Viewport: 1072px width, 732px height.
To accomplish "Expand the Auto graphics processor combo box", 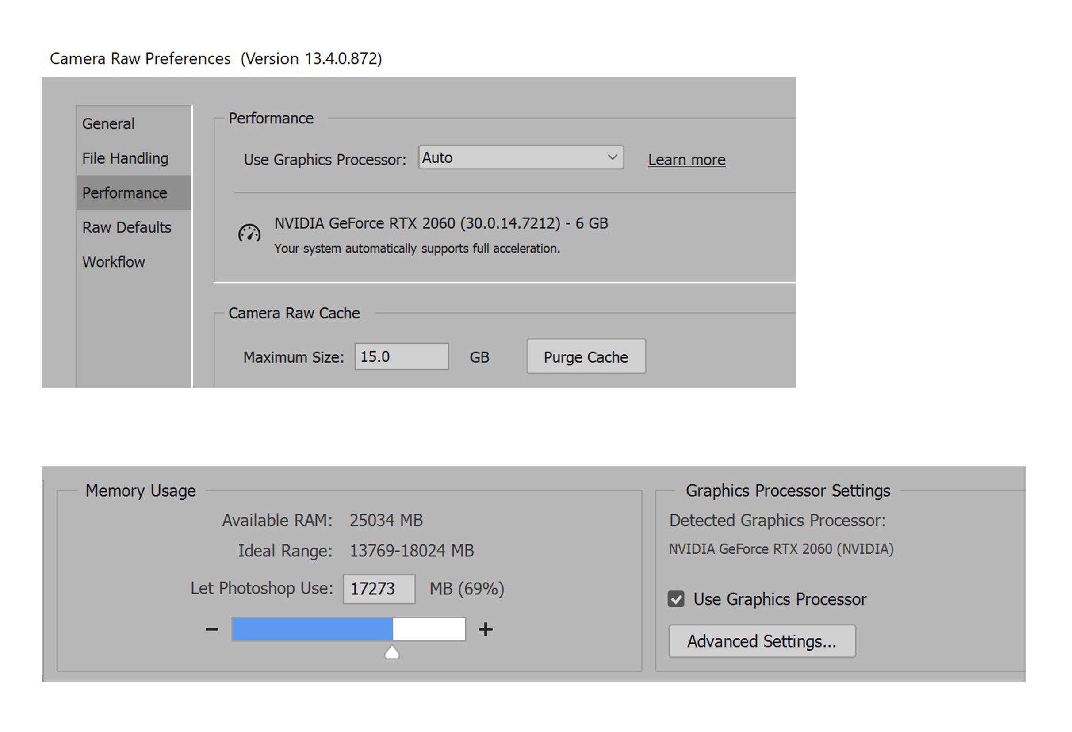I will tap(521, 157).
